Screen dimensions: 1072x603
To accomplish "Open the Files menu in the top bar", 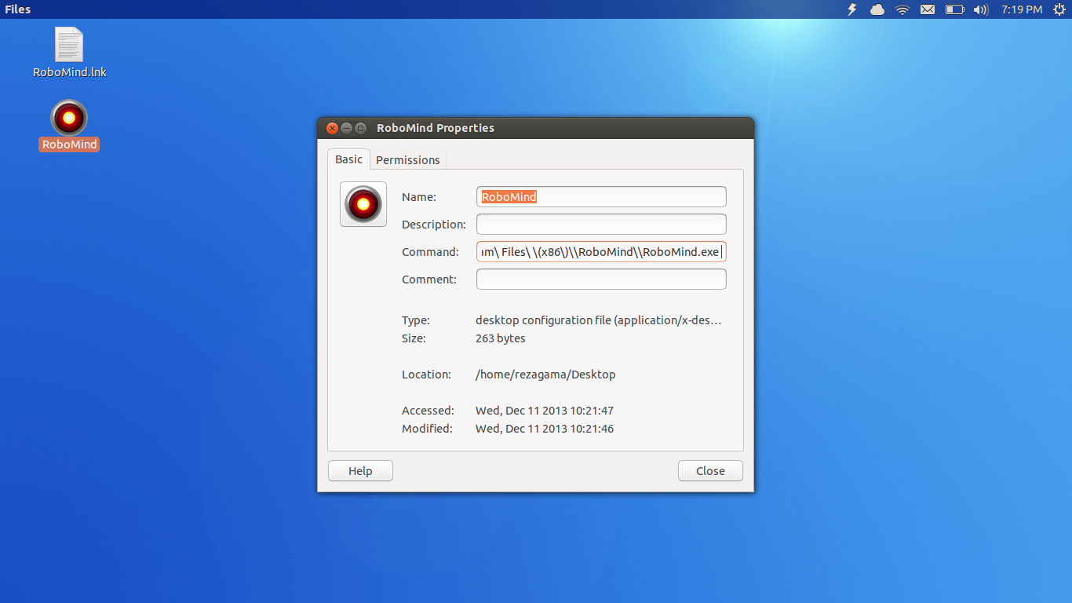I will tap(17, 9).
